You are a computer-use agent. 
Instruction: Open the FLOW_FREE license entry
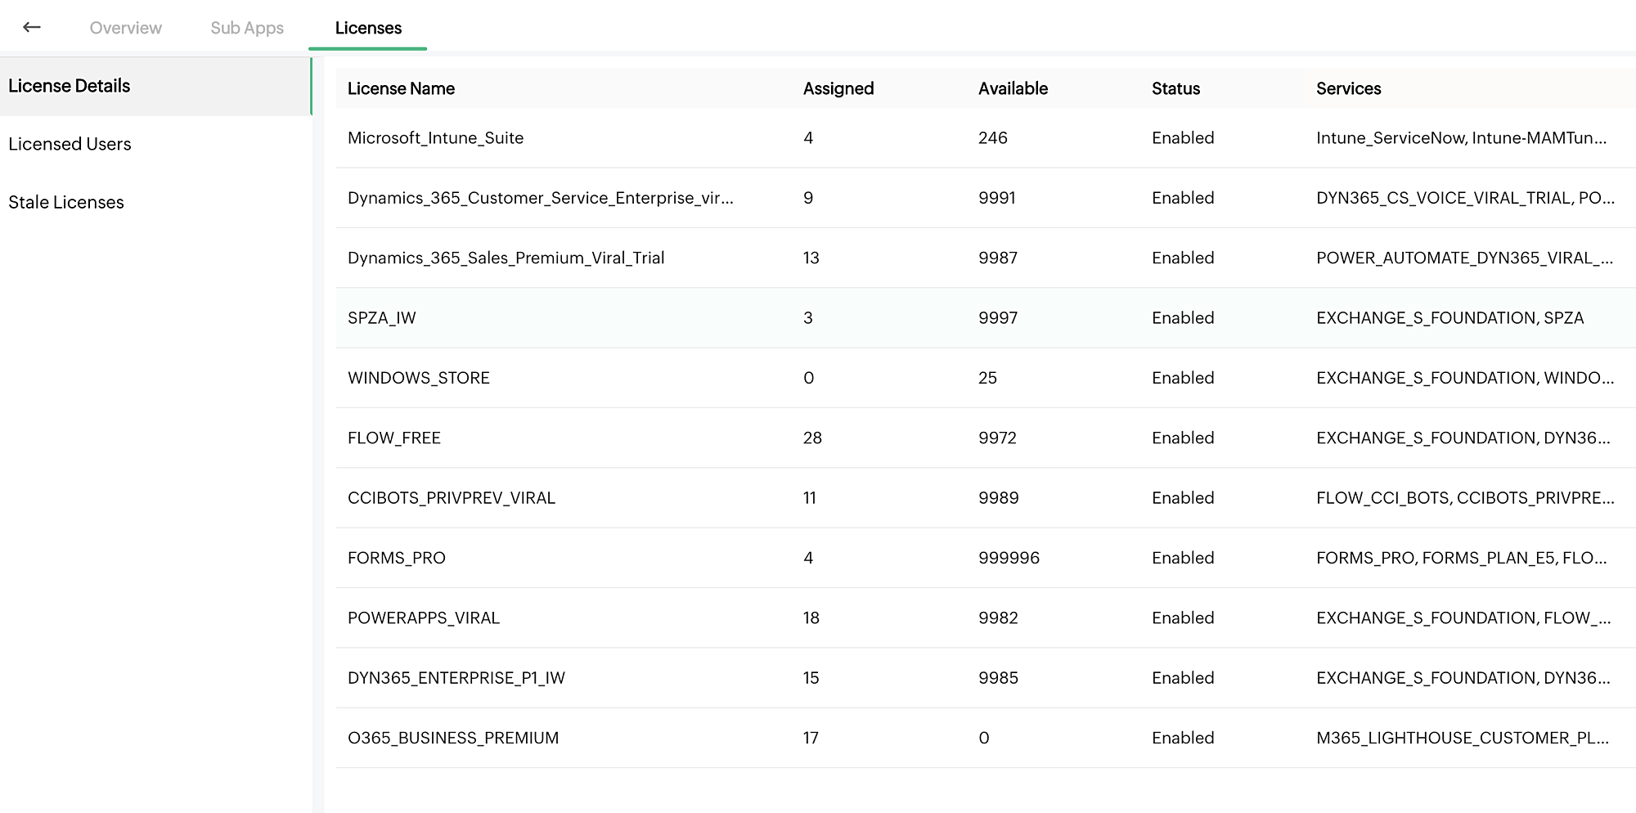click(394, 438)
